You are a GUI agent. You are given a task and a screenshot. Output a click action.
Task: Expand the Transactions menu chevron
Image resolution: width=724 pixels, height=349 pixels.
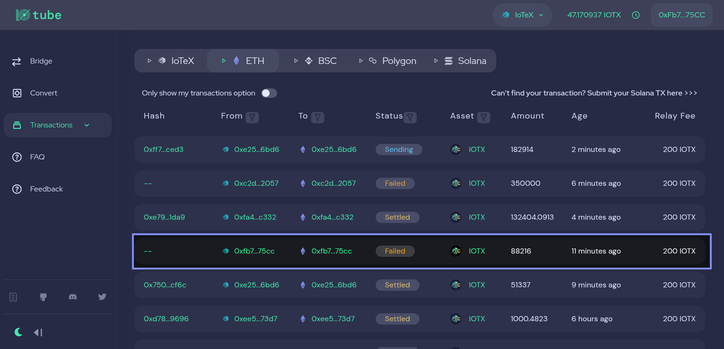[87, 125]
